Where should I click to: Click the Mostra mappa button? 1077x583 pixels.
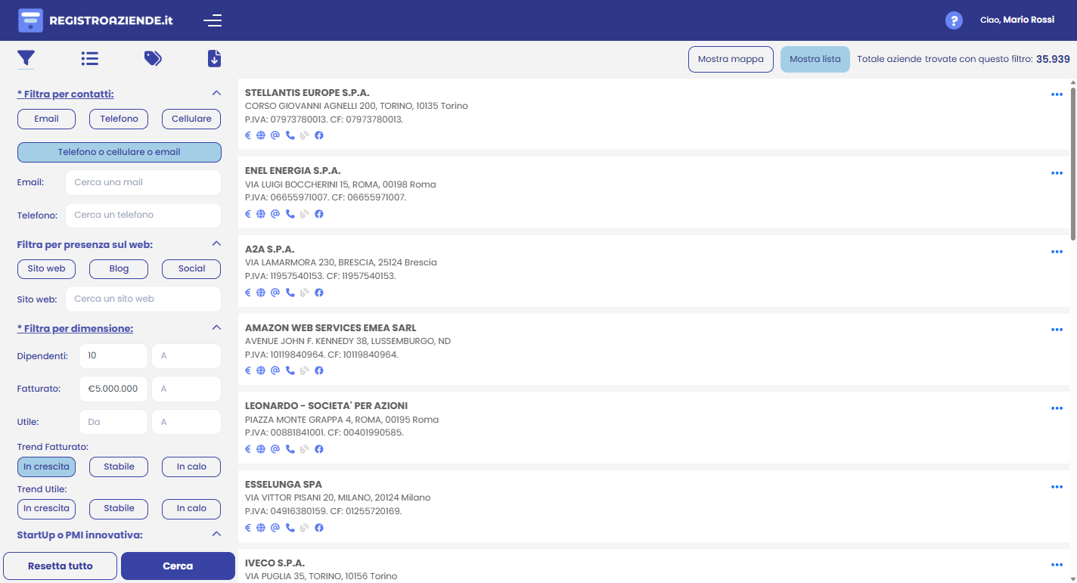pos(731,59)
